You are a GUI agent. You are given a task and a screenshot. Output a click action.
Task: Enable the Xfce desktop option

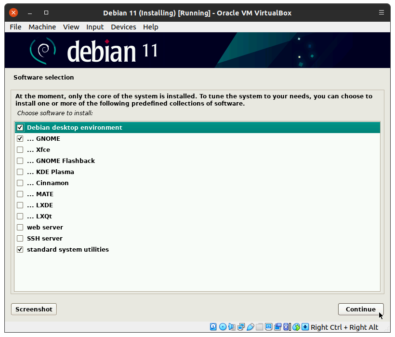(x=20, y=150)
